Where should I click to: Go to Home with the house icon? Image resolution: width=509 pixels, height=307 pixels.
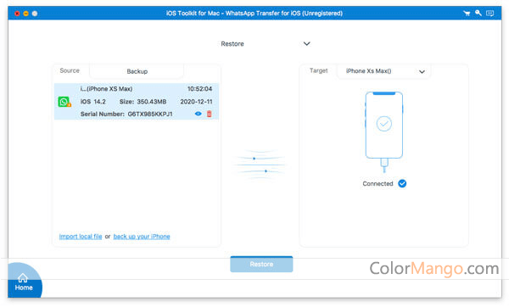23,282
